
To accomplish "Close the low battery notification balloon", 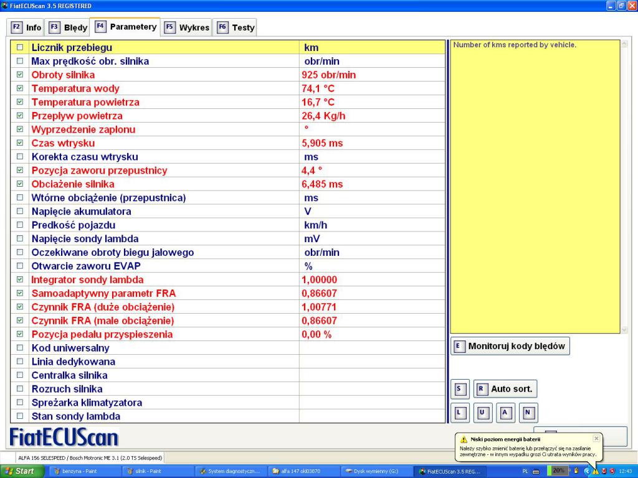I will 596,438.
